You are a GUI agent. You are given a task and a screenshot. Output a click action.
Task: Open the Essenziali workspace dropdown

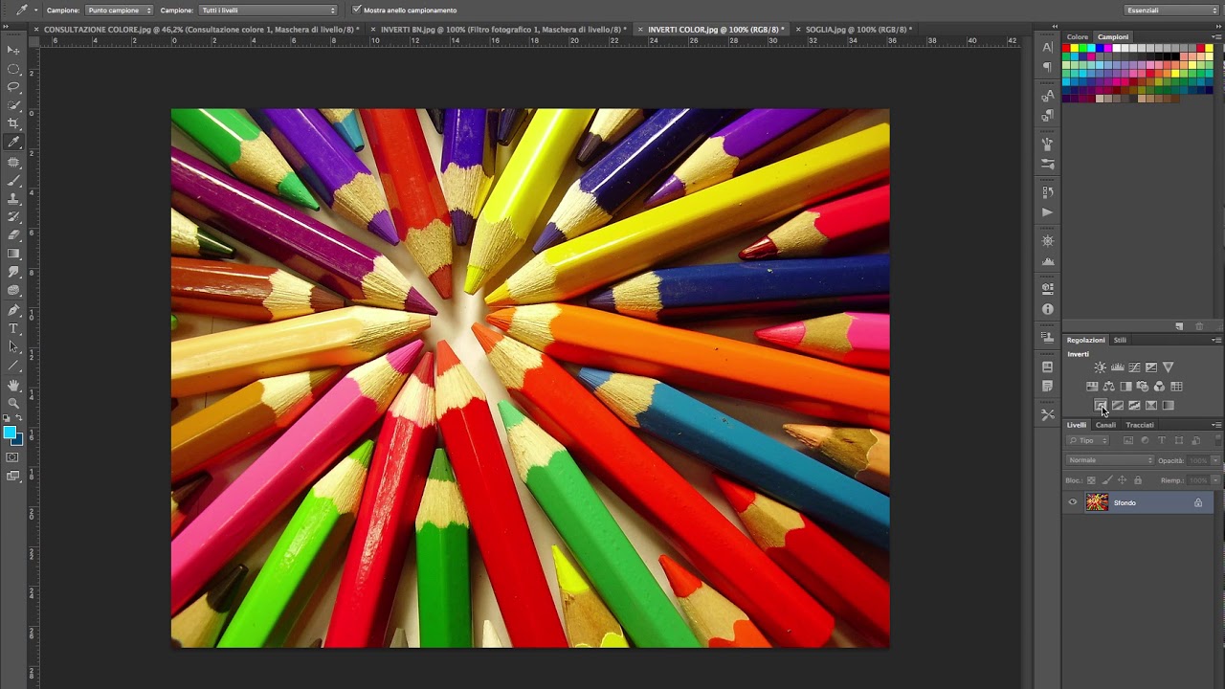(x=1171, y=10)
